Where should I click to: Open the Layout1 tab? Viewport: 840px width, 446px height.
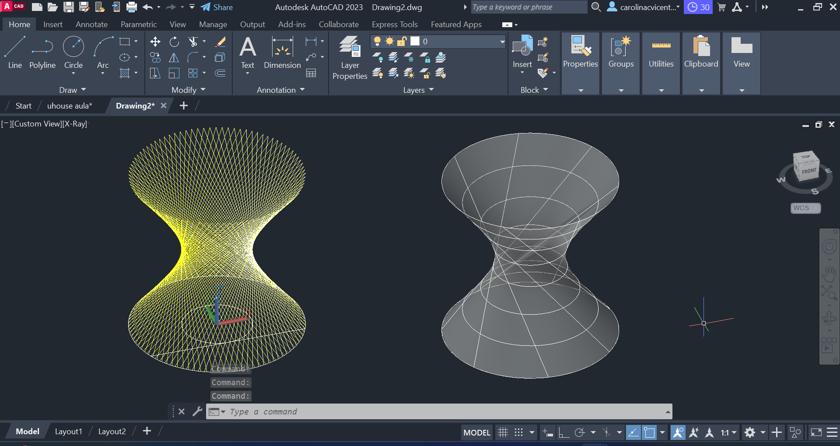[x=68, y=432]
